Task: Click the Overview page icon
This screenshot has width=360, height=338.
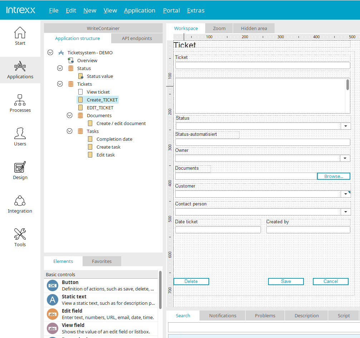Action: 71,61
